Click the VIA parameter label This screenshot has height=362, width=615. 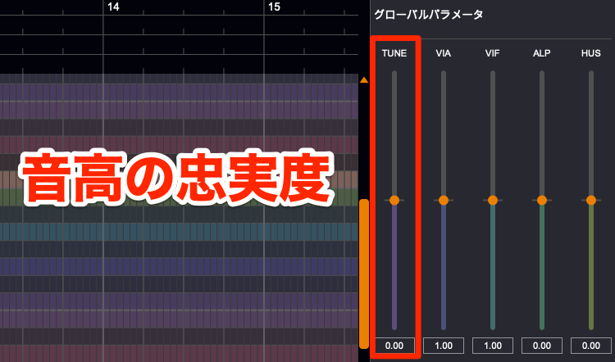tap(444, 53)
